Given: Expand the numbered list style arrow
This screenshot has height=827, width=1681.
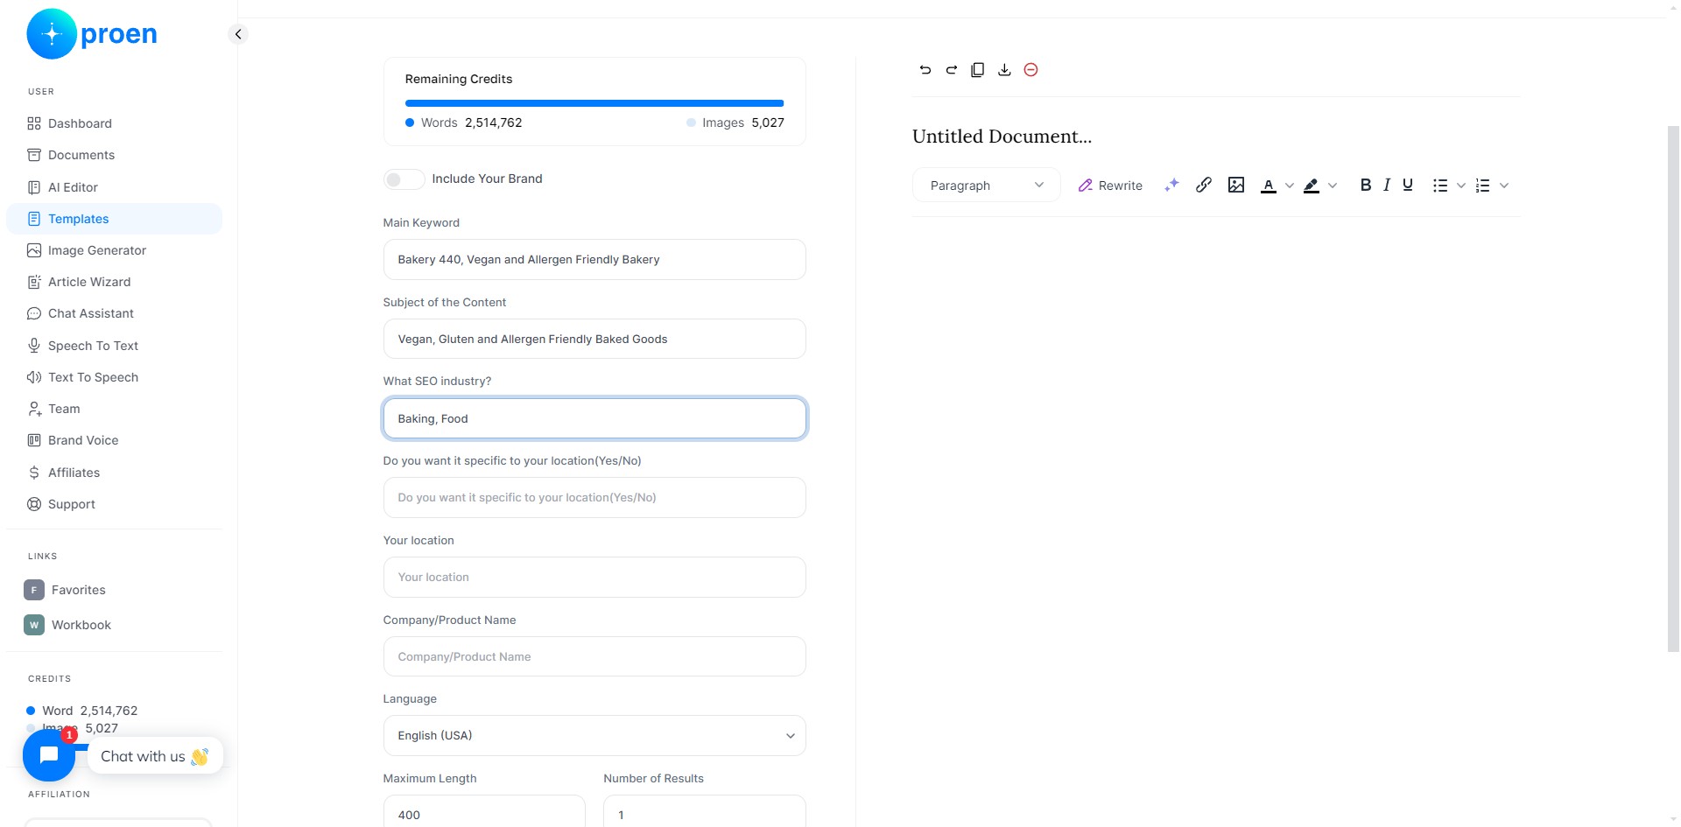Looking at the screenshot, I should click(1504, 186).
